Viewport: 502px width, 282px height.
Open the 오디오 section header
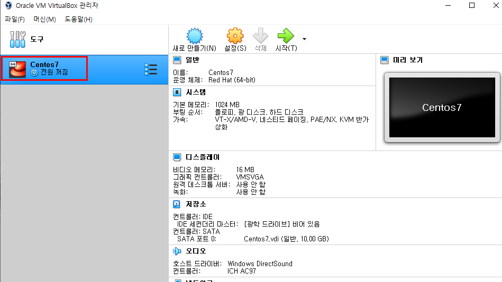click(196, 251)
